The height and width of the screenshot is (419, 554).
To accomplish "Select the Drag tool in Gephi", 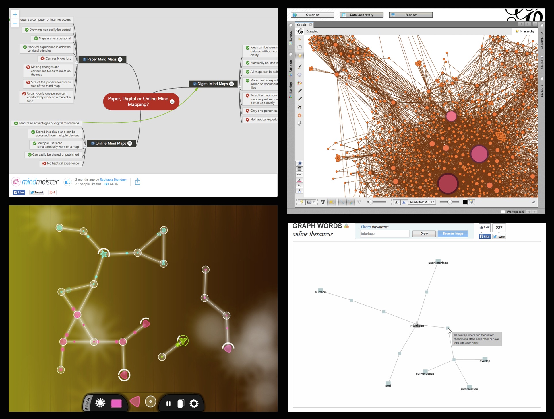I will point(299,55).
